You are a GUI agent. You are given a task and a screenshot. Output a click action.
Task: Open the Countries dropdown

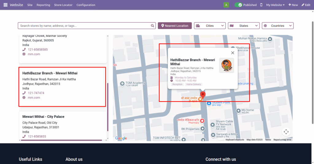(x=278, y=26)
